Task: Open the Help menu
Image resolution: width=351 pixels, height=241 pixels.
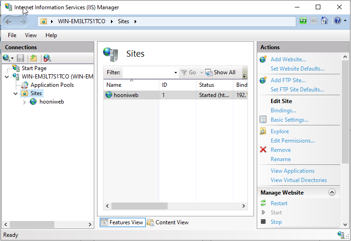Action: click(51, 35)
